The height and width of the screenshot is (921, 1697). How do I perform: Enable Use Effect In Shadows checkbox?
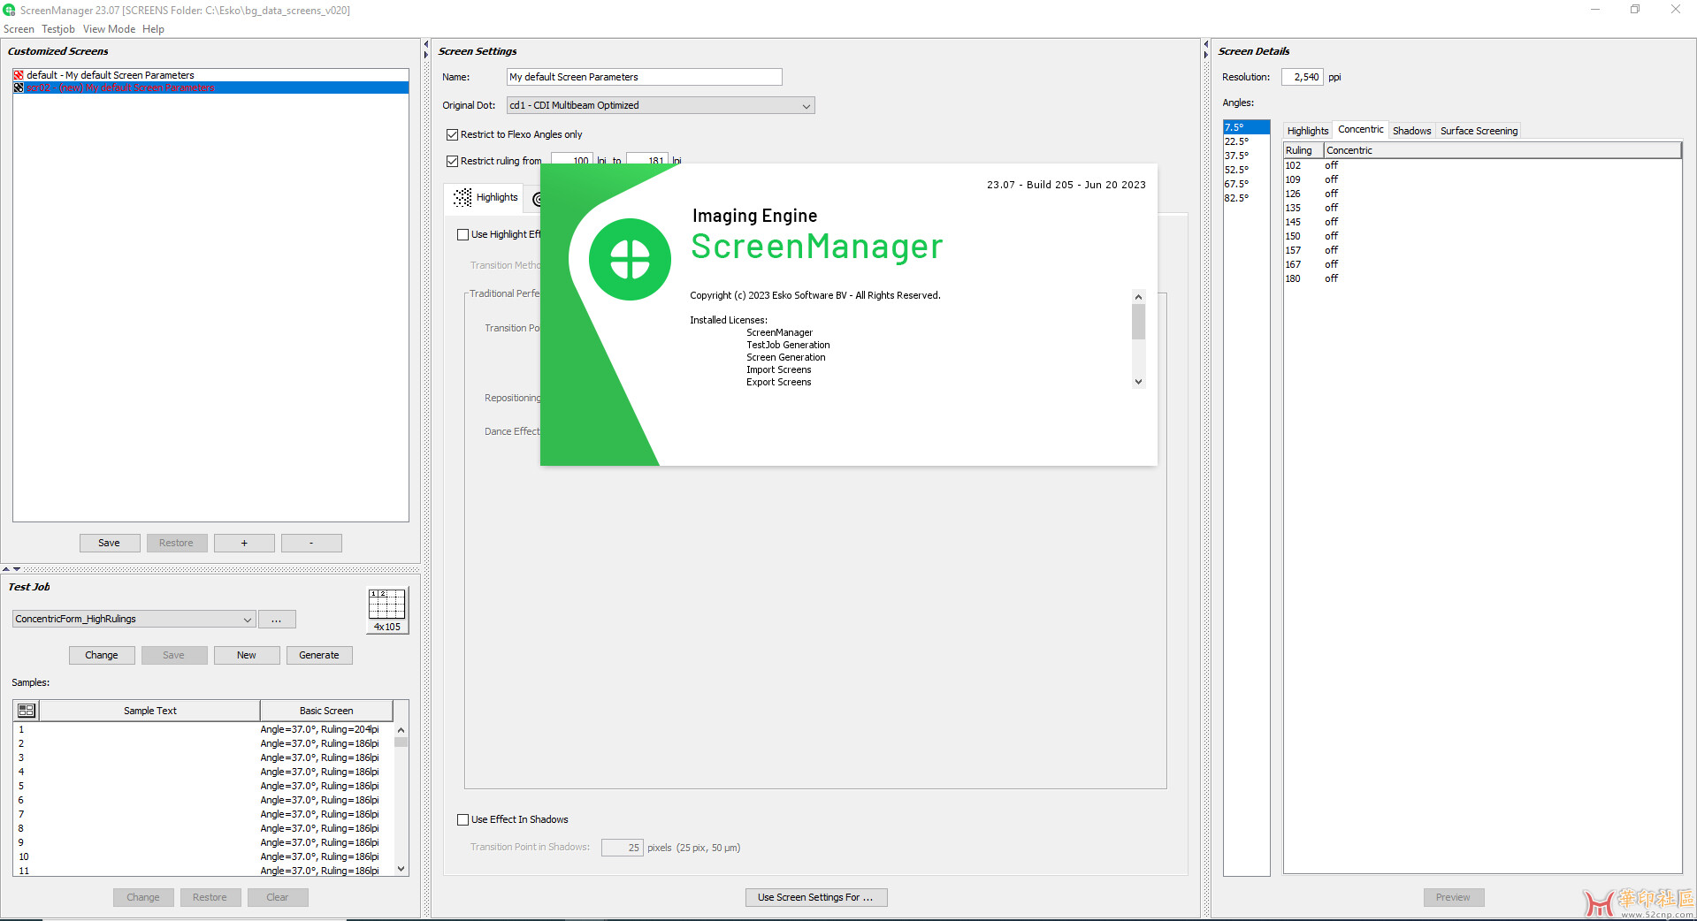point(462,819)
